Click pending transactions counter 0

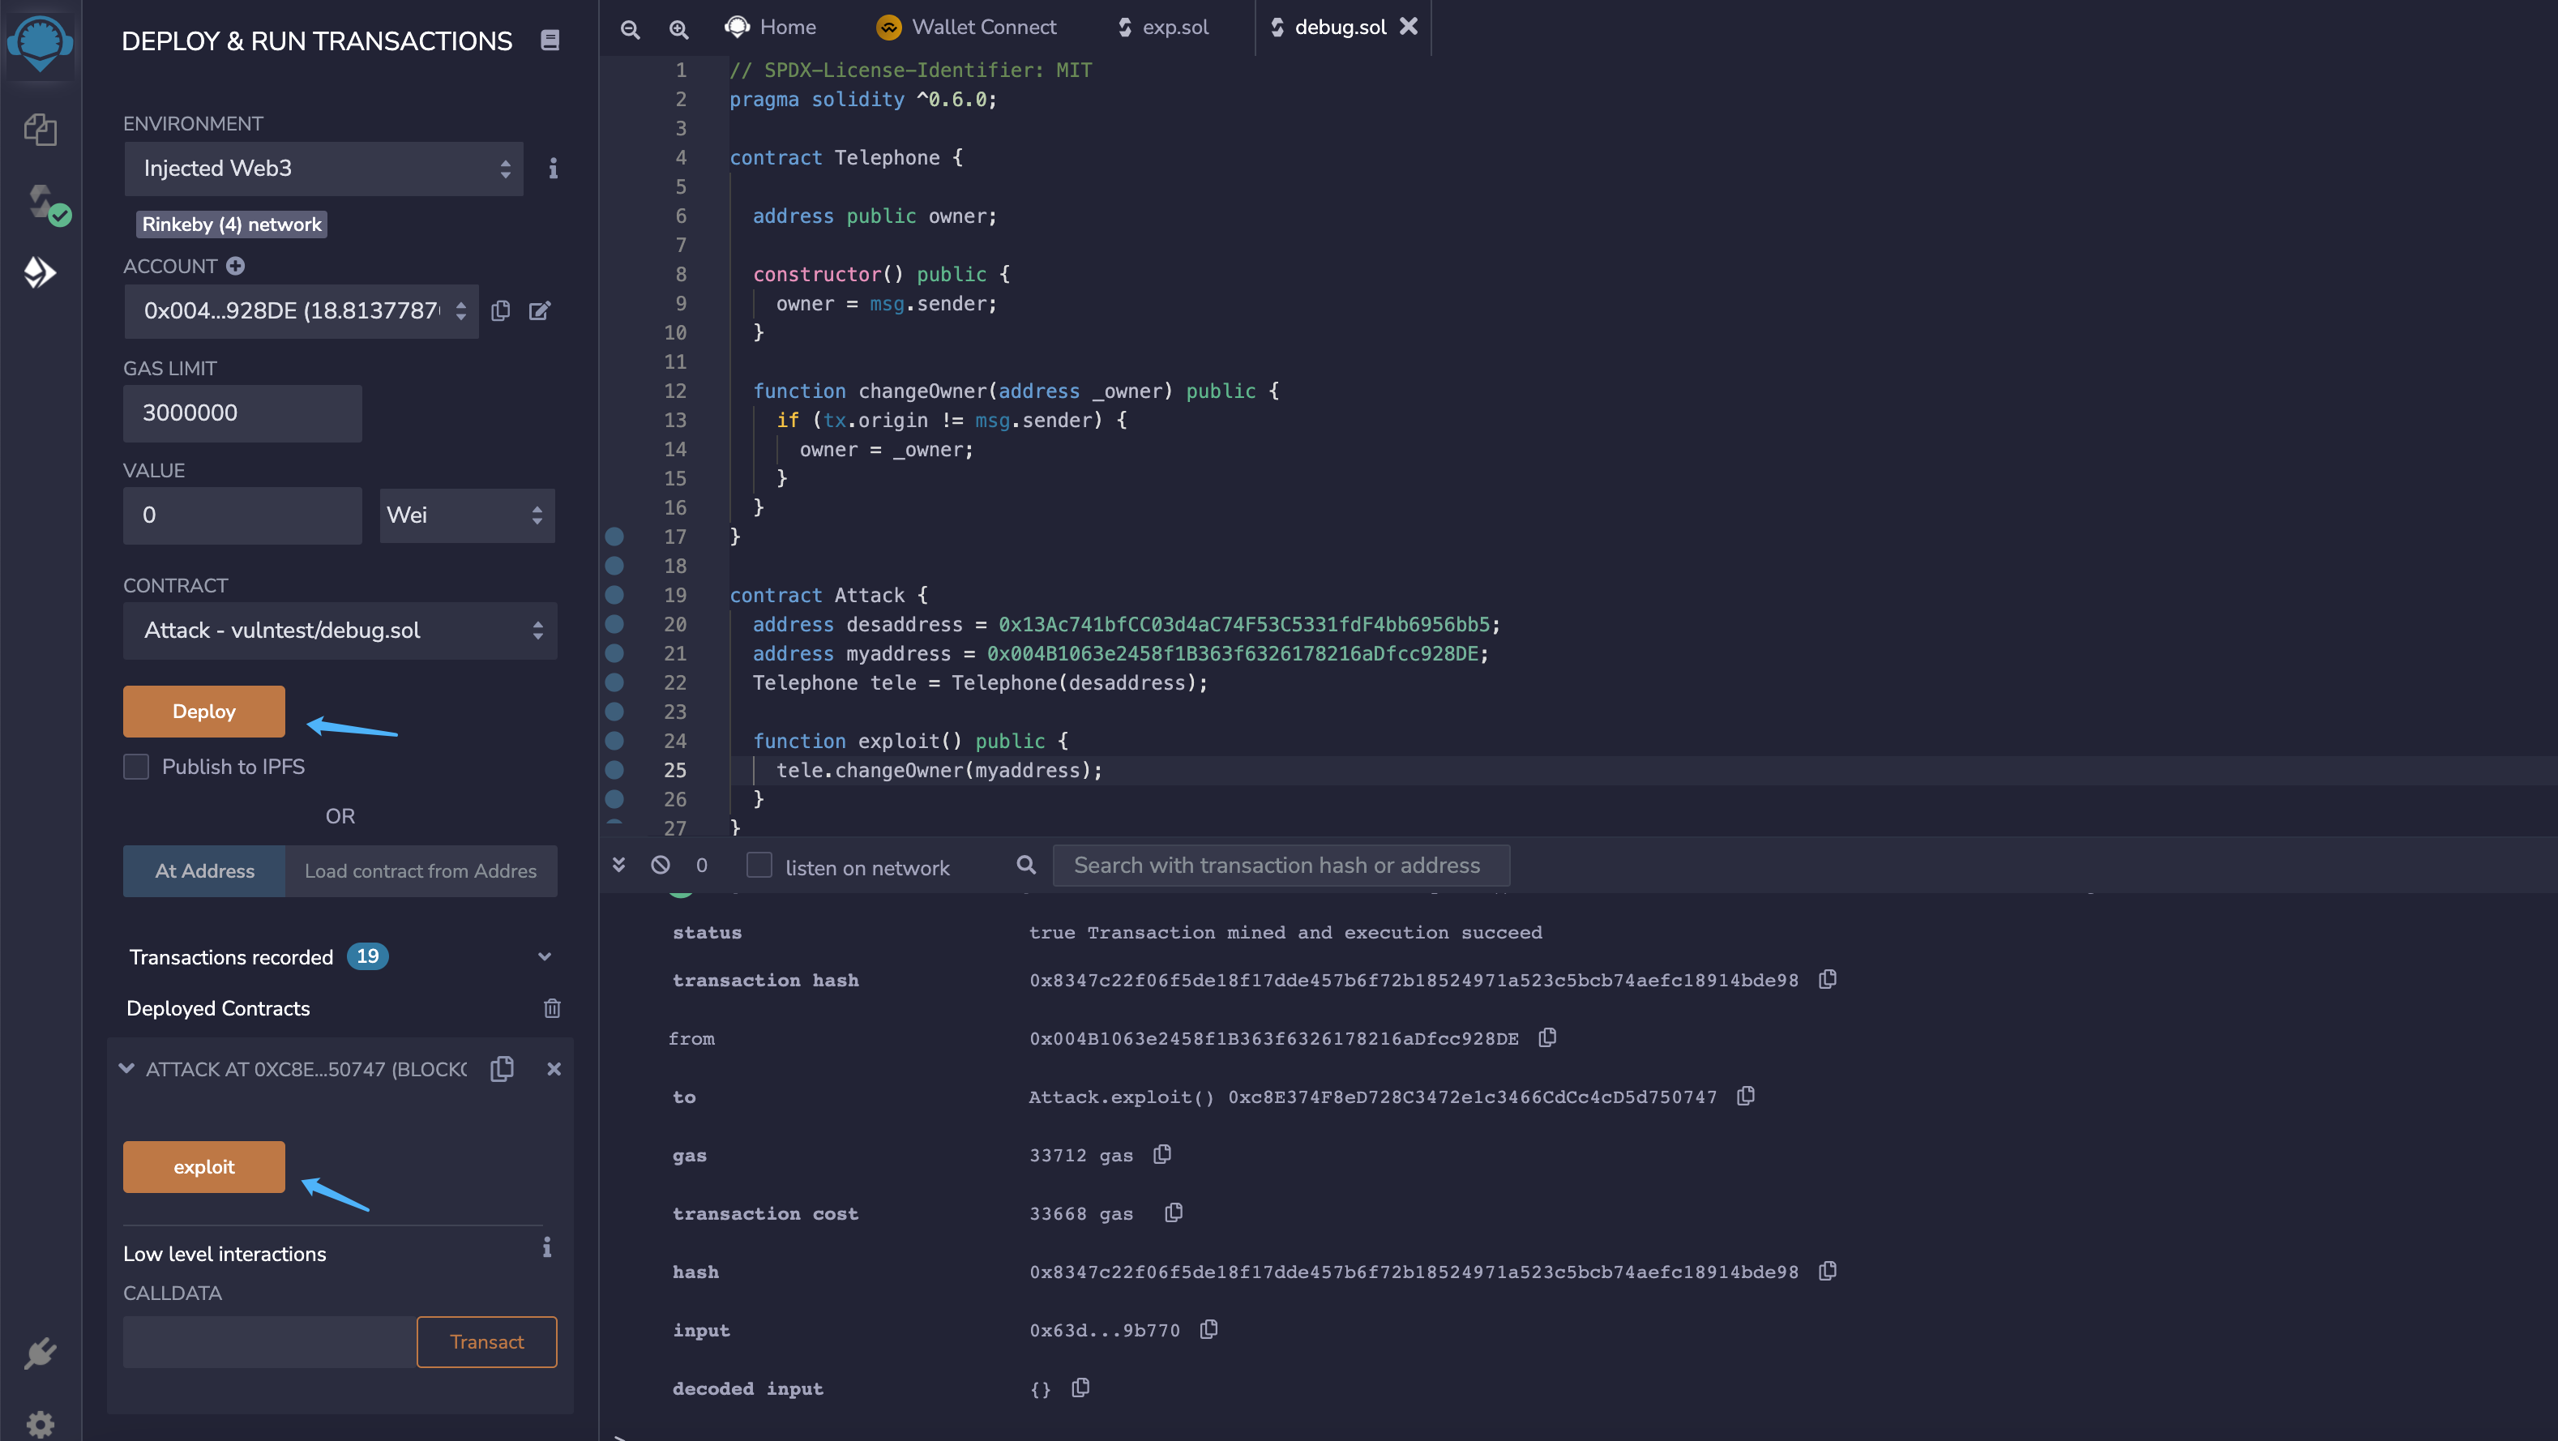[701, 865]
